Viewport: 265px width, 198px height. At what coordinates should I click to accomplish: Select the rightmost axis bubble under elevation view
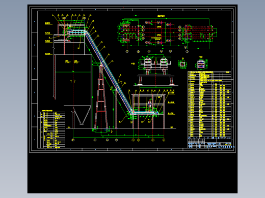(x=164, y=140)
